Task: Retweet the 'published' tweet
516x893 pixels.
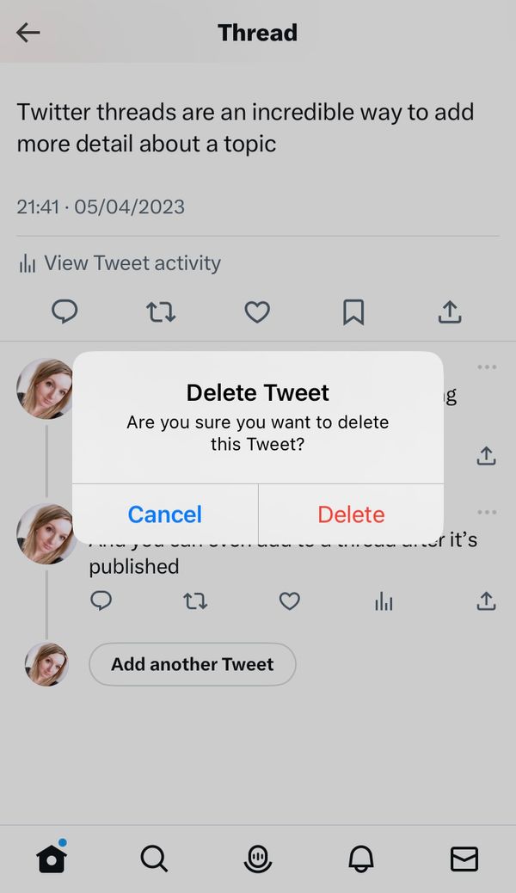Action: (x=195, y=600)
